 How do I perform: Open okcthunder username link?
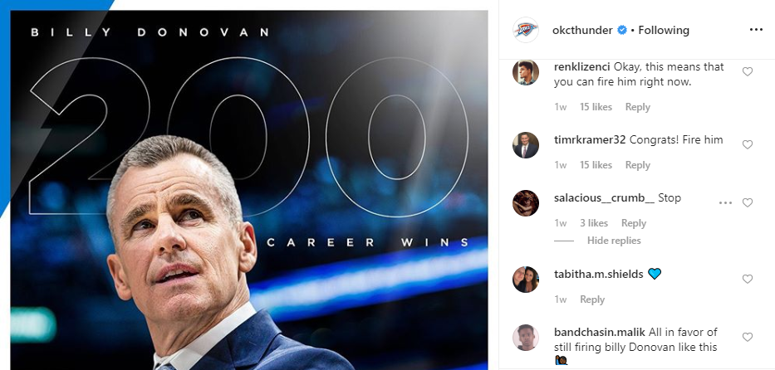click(x=581, y=30)
